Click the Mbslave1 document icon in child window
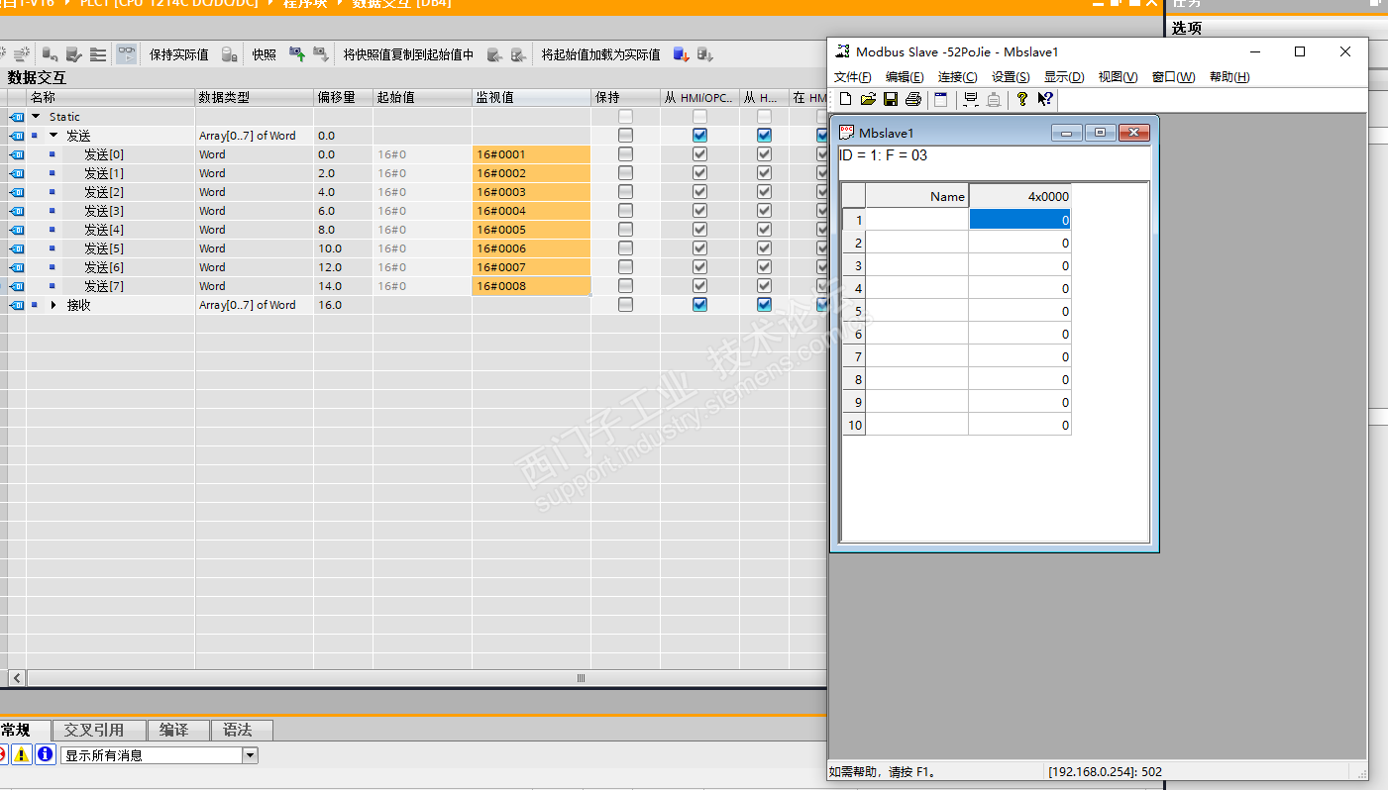1388x790 pixels. point(847,132)
